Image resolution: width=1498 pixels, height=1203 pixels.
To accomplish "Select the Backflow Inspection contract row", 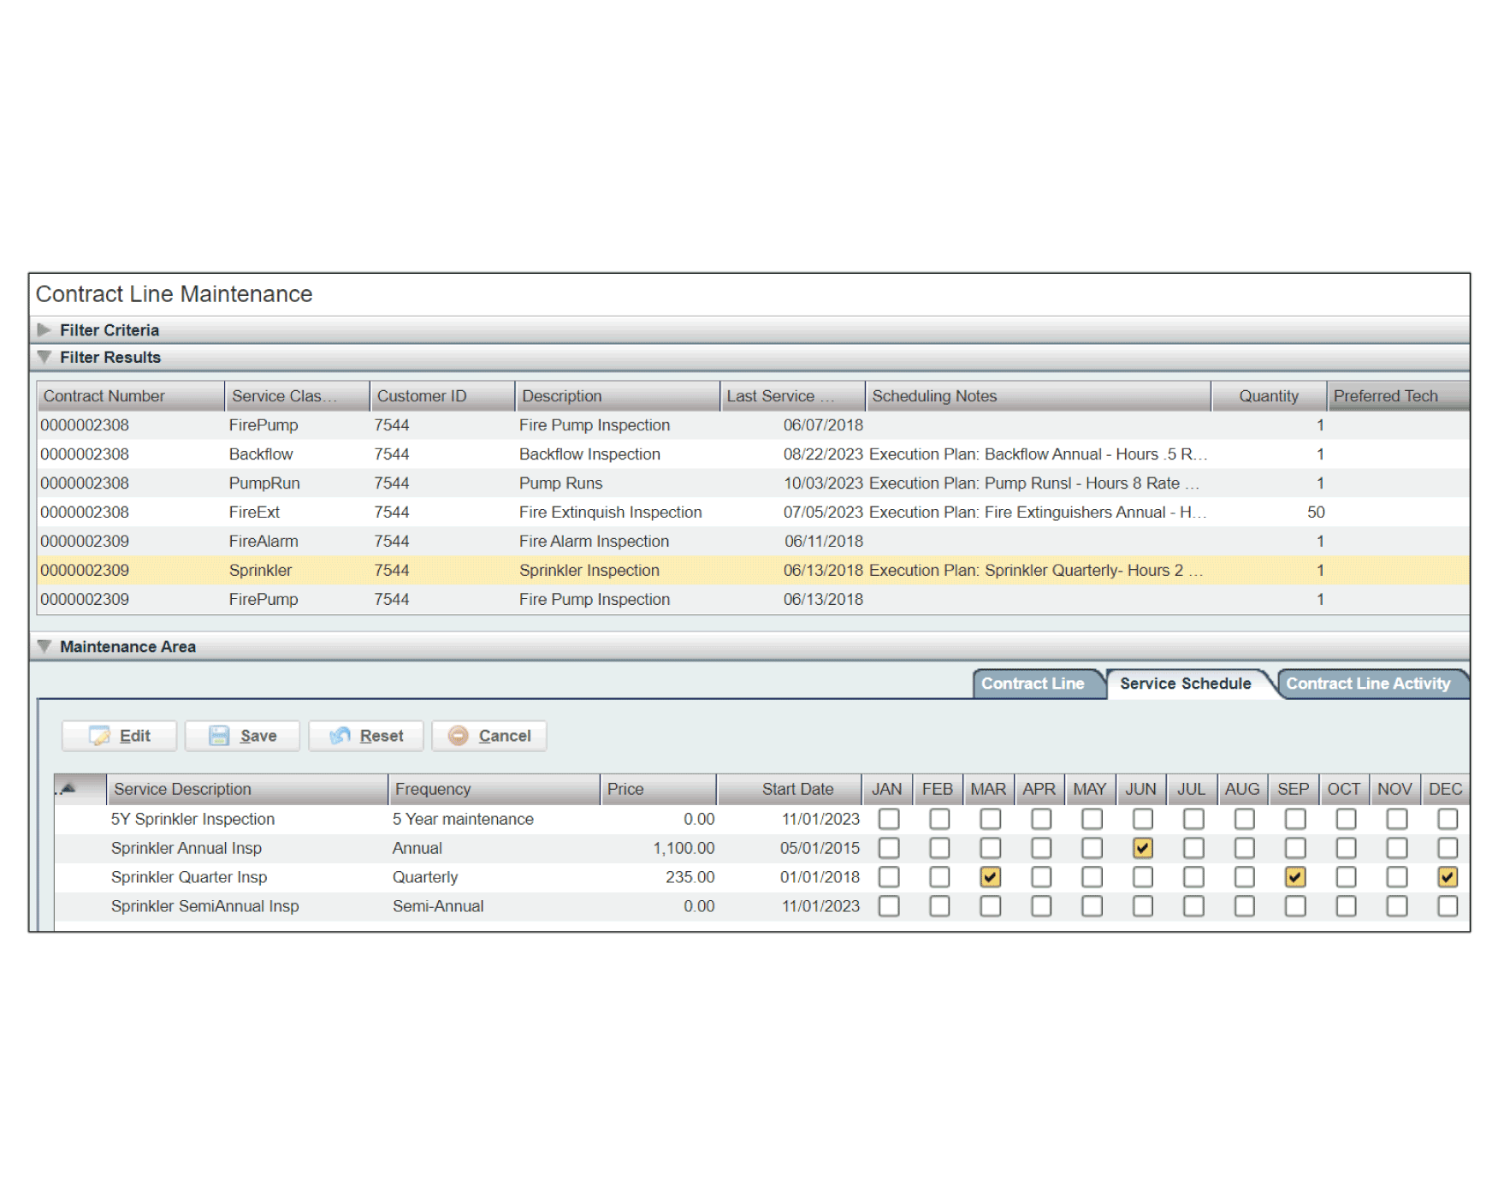I will click(589, 454).
